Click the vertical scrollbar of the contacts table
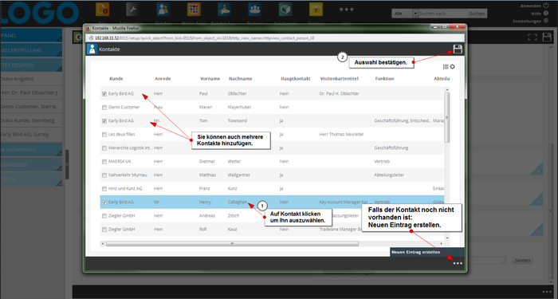Screen dimensions: 558x299 click(x=447, y=117)
